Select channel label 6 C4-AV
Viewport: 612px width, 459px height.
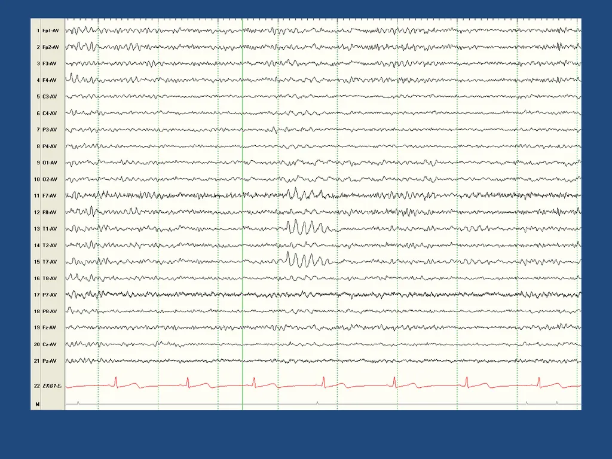click(47, 114)
